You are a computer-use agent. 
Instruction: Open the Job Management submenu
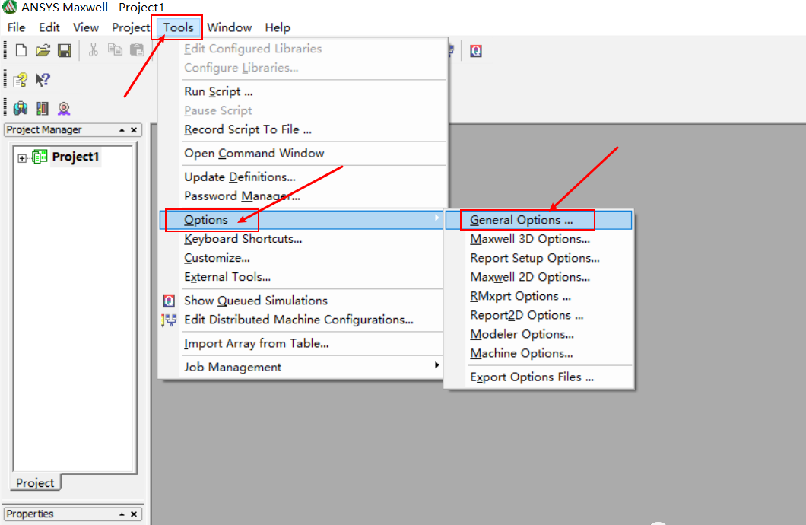point(300,367)
